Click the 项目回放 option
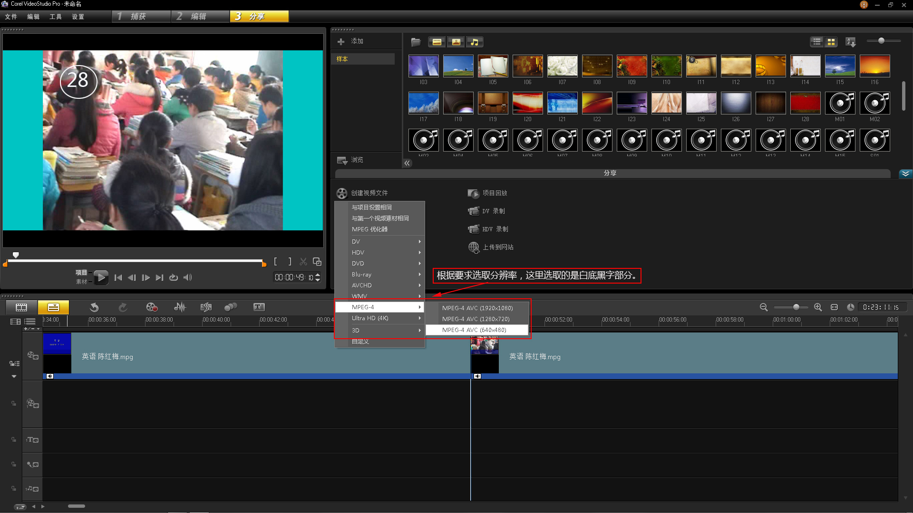 495,193
